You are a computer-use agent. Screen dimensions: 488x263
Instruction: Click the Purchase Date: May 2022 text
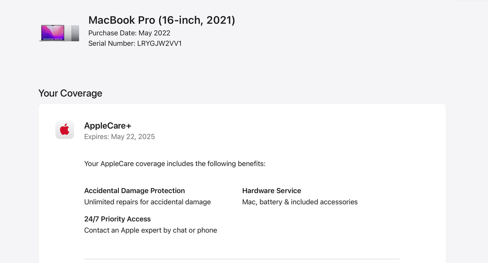(x=129, y=33)
